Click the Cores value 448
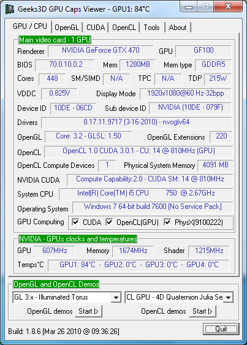The image size is (247, 345). point(52,79)
